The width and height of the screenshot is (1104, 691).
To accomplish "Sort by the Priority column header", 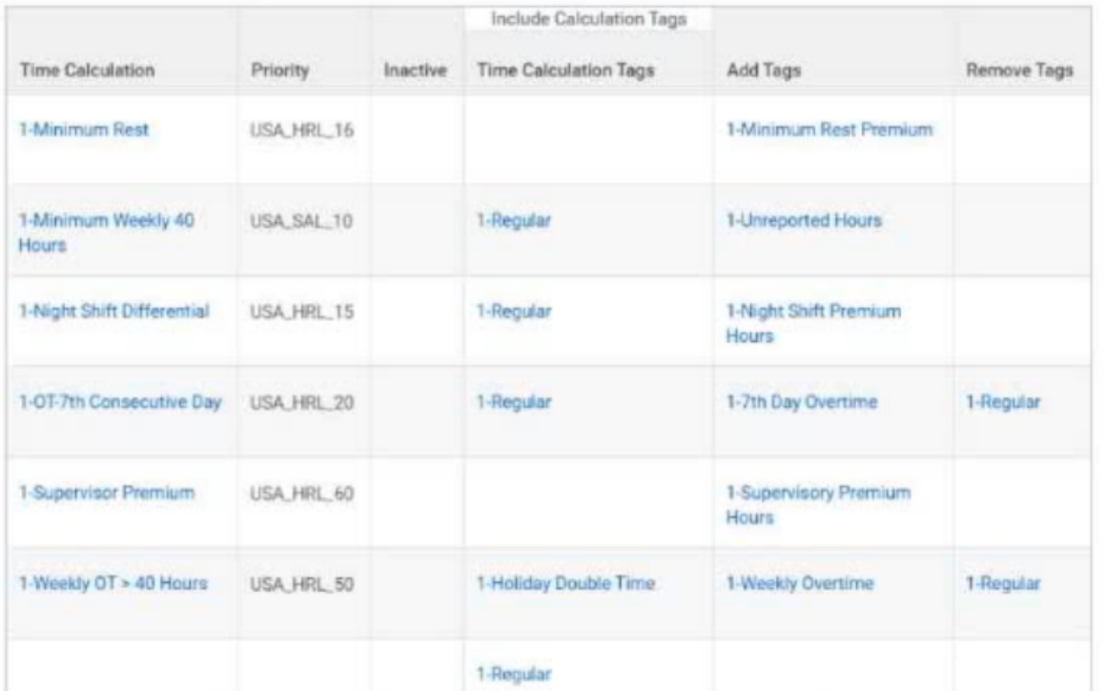I will pyautogui.click(x=280, y=71).
